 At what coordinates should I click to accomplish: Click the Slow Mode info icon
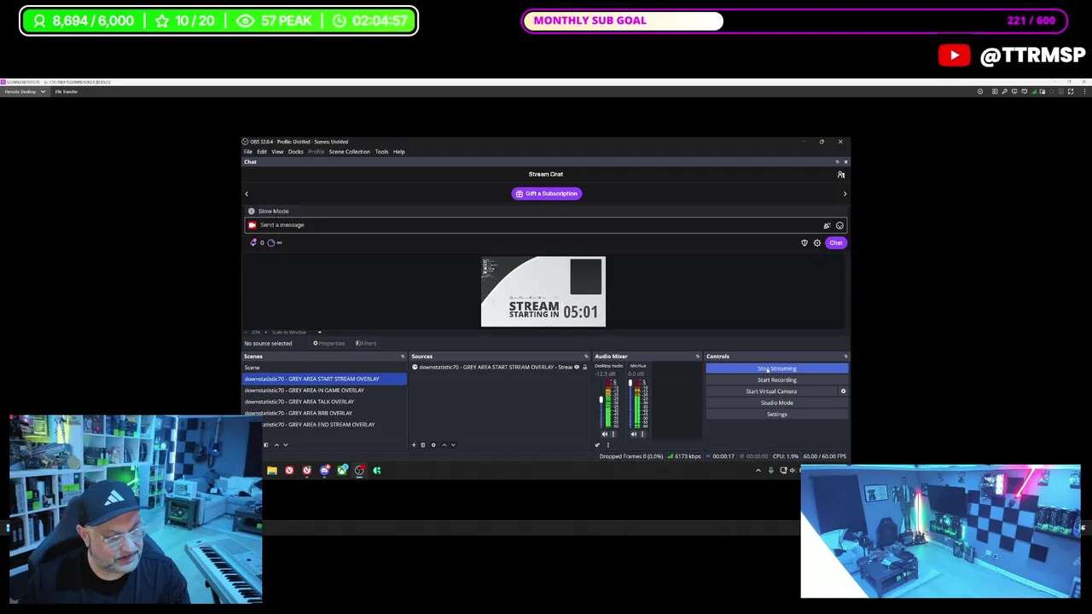pos(252,211)
